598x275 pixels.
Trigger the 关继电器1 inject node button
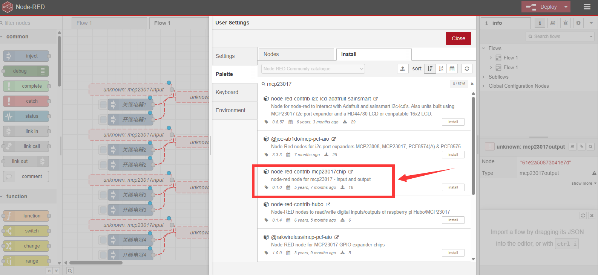[103, 105]
